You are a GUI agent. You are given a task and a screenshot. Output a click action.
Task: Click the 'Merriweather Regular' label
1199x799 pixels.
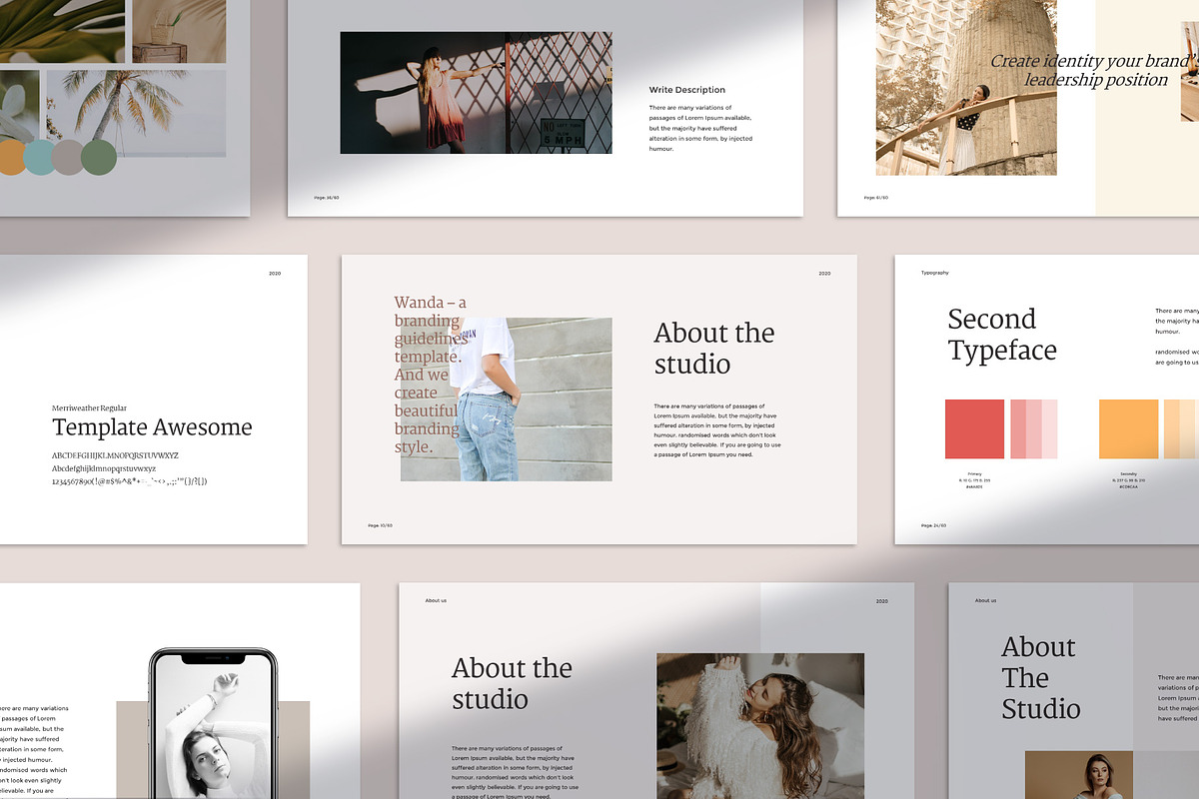89,408
